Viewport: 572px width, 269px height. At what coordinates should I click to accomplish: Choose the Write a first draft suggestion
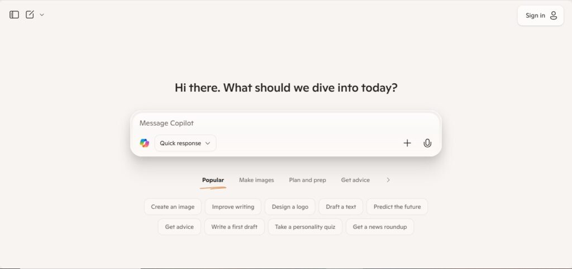234,227
